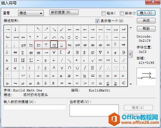Select the does-not-exist ∄ symbol
161x128 pixels.
(x=85, y=52)
